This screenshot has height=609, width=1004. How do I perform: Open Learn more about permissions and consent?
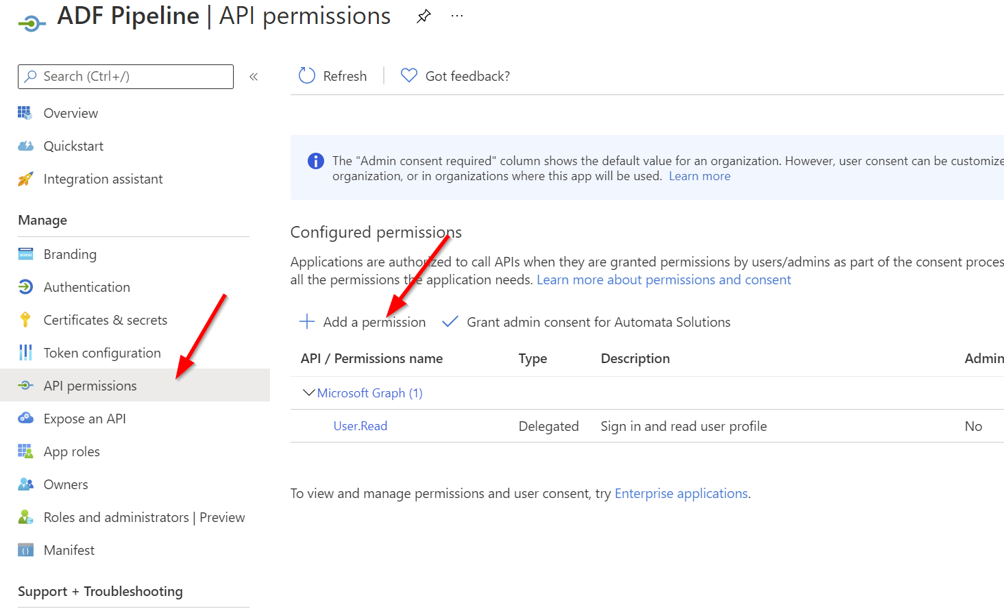pos(663,279)
